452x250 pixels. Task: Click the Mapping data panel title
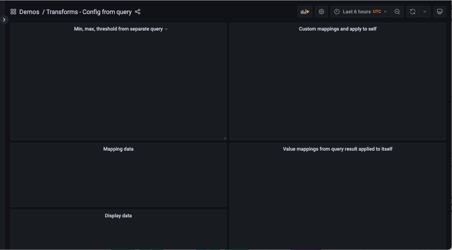(118, 149)
